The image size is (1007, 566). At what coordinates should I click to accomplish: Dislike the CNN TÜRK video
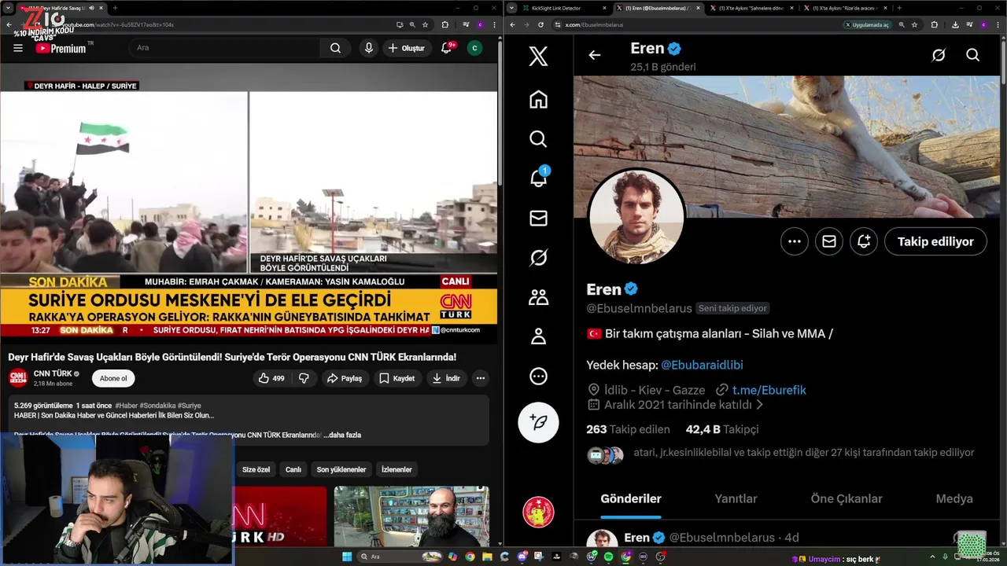click(x=304, y=378)
